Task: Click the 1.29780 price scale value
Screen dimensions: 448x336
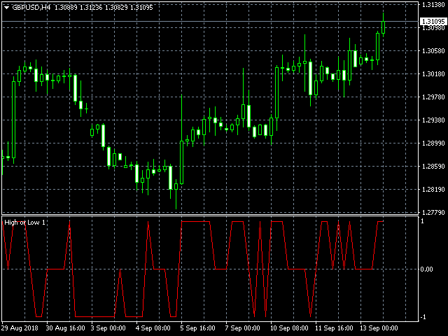Action: 433,97
